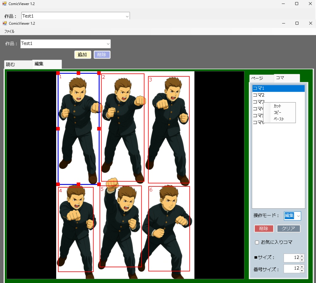Viewport: 316px width, 283px height.
Task: Select コピー in the context menu
Action: 276,112
